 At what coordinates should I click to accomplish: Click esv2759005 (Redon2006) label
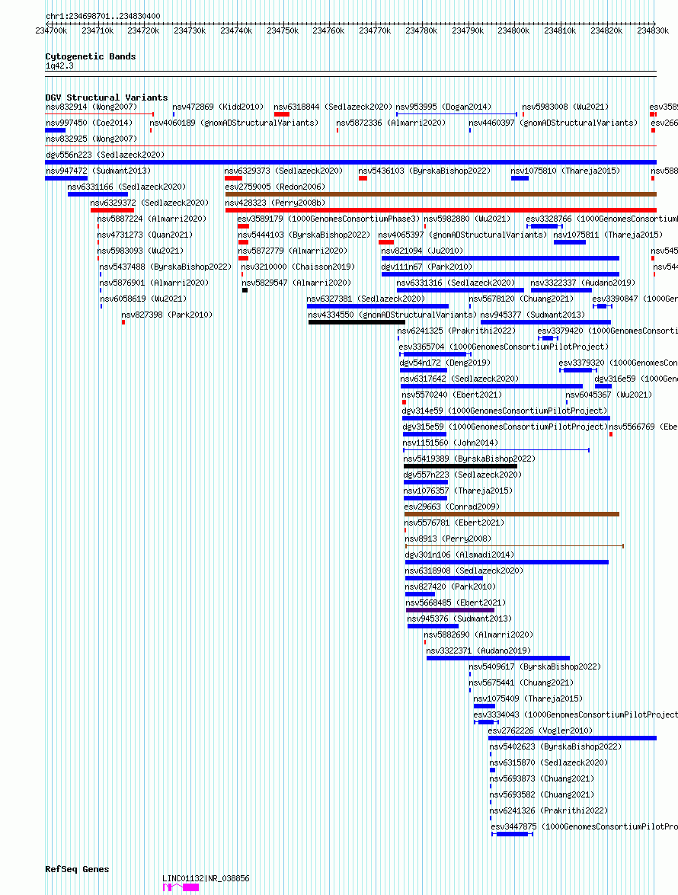click(275, 187)
